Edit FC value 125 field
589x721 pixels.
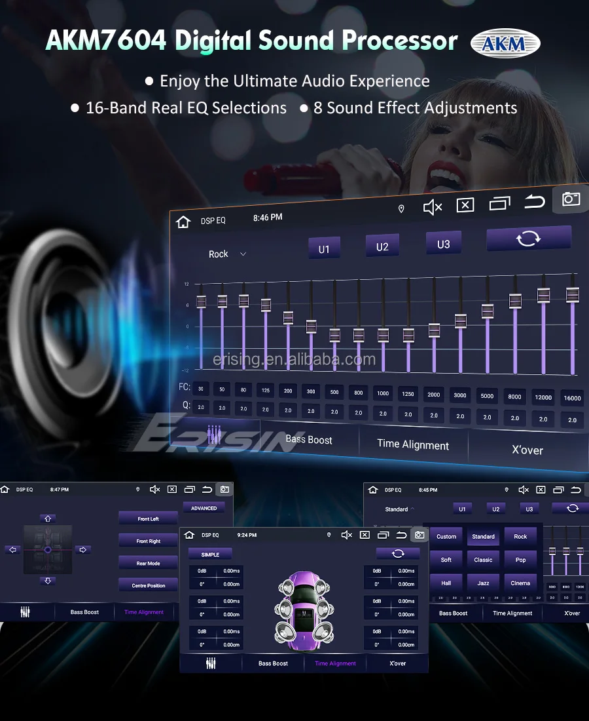pyautogui.click(x=265, y=390)
